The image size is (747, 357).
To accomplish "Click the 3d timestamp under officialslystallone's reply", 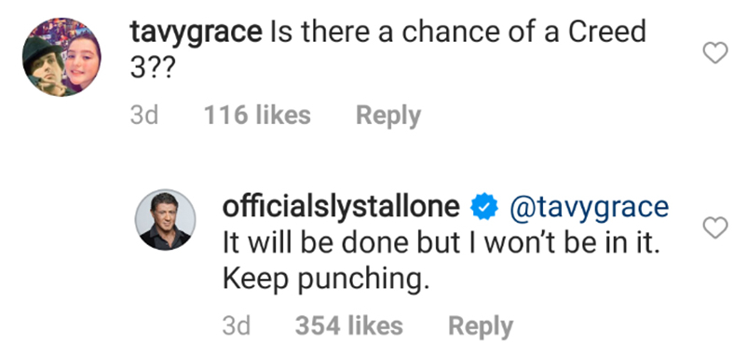I will pos(237,326).
